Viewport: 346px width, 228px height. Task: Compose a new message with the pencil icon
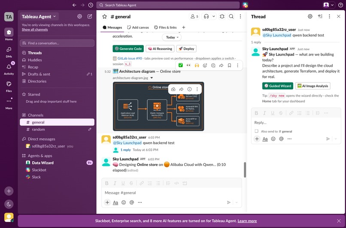[x=90, y=16]
